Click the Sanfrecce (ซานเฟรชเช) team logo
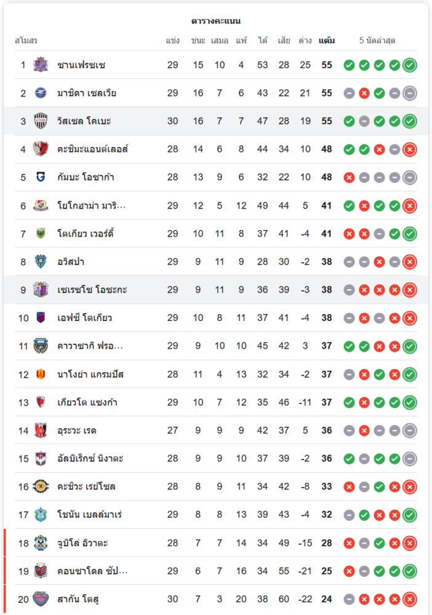Image resolution: width=432 pixels, height=615 pixels. point(41,65)
